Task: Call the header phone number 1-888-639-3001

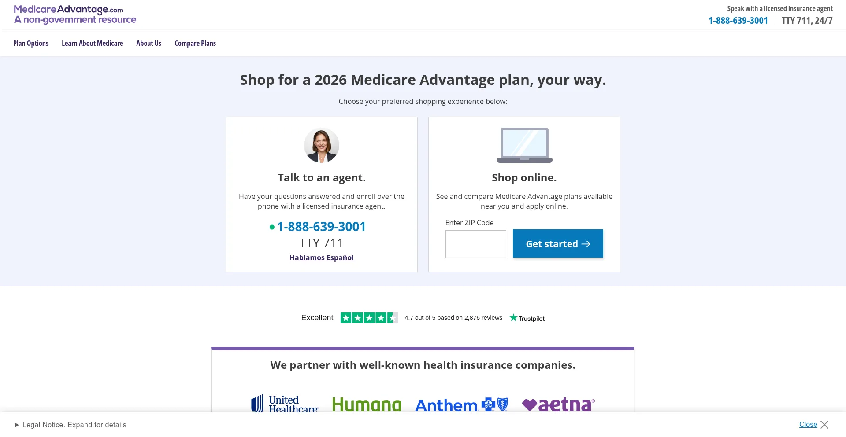Action: click(738, 21)
